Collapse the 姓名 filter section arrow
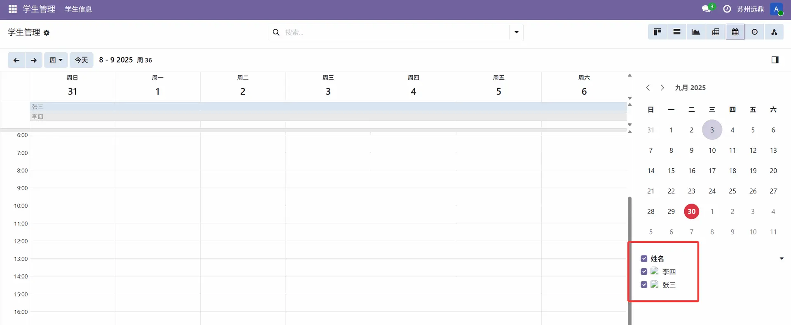This screenshot has height=325, width=791. tap(781, 259)
